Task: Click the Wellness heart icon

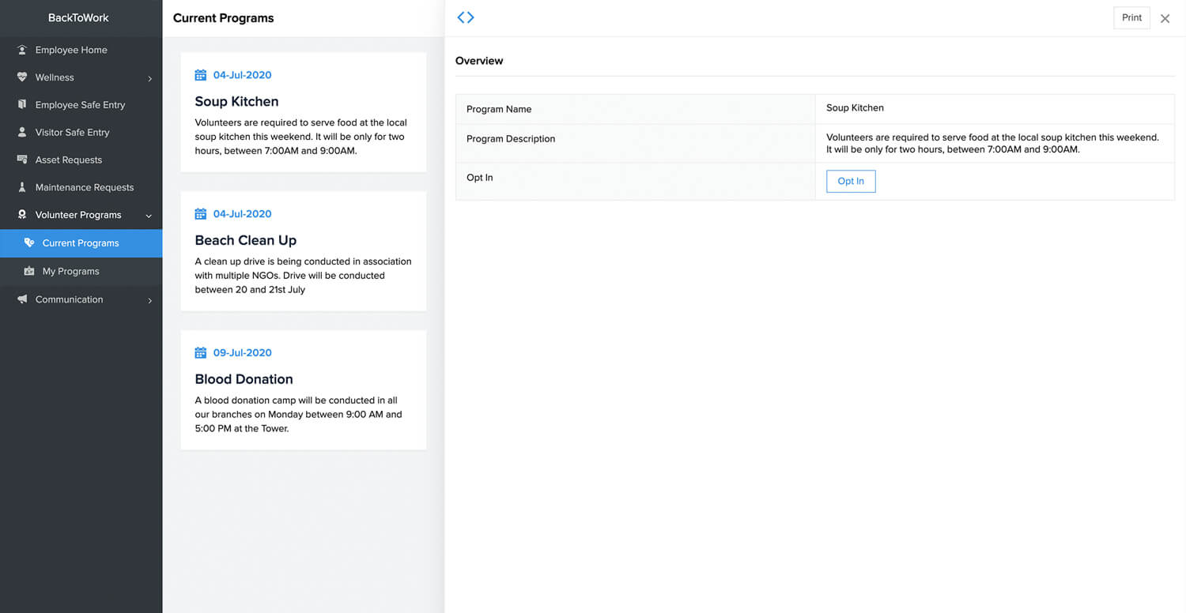Action: click(x=22, y=77)
